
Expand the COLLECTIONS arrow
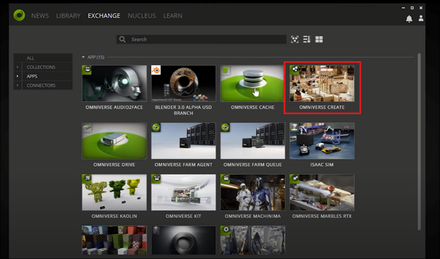(x=17, y=67)
